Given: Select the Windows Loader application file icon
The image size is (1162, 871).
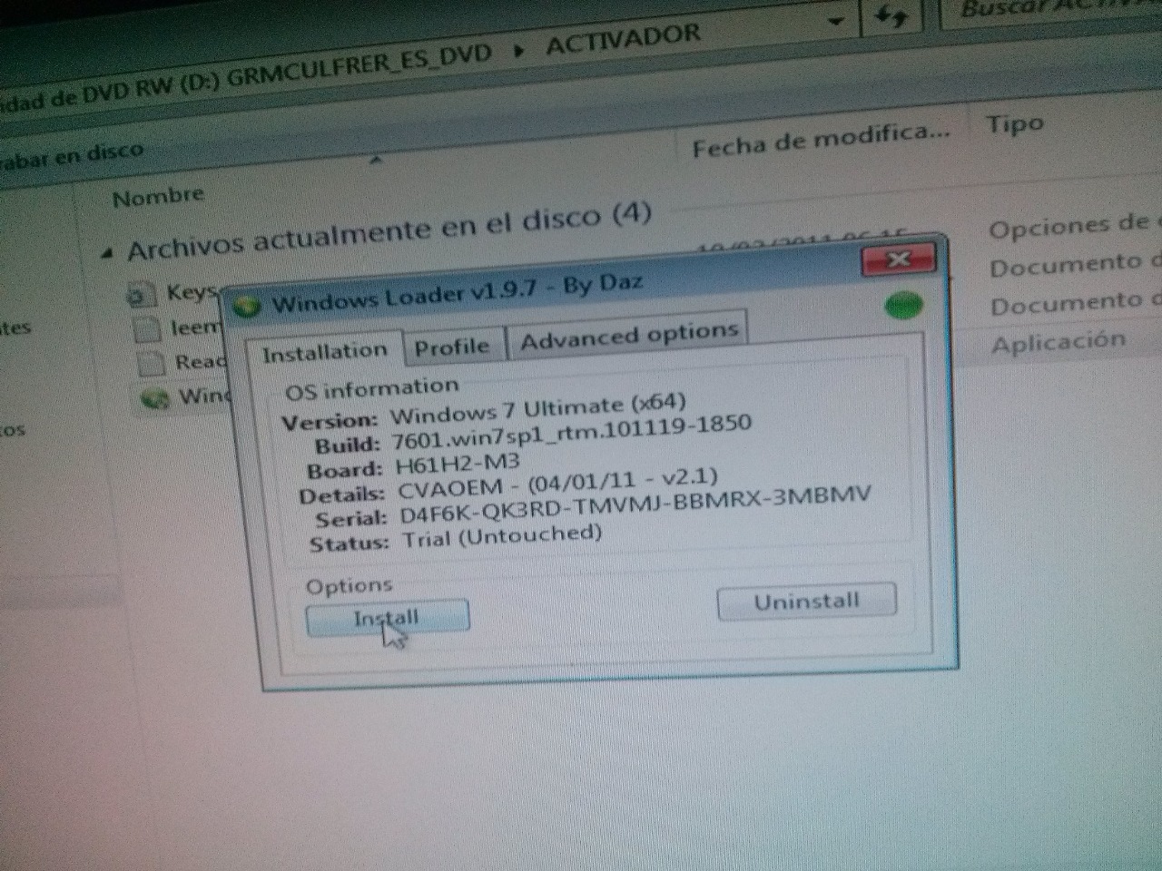Looking at the screenshot, I should click(156, 398).
